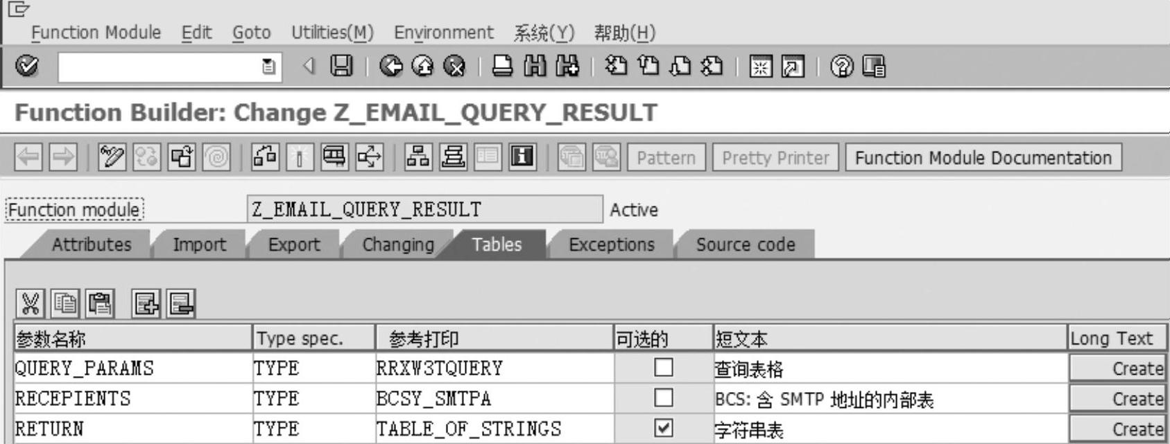This screenshot has width=1170, height=444.
Task: Click the navigate forward arrow in application toolbar
Action: (x=62, y=157)
